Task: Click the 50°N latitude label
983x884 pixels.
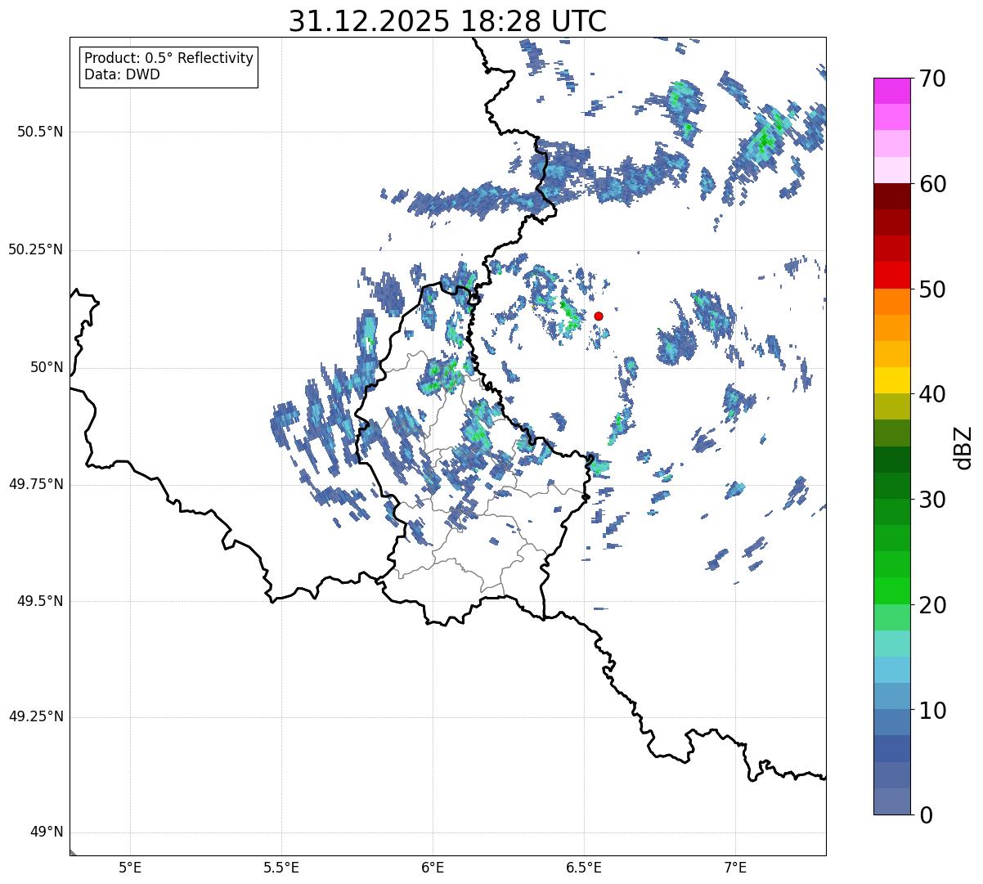Action: (47, 367)
